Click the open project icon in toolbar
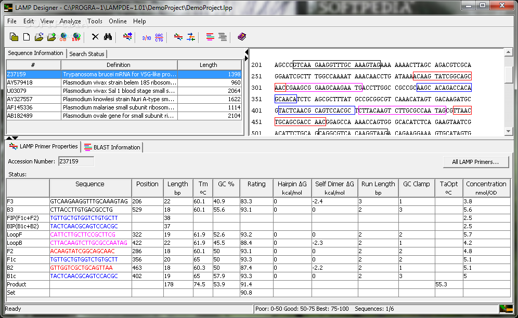The image size is (518, 318). (14, 37)
